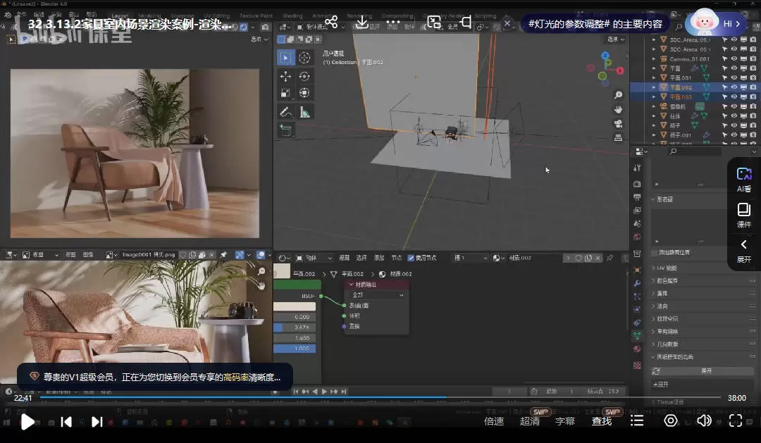Open the Material properties tab
The height and width of the screenshot is (443, 761).
pyautogui.click(x=637, y=349)
